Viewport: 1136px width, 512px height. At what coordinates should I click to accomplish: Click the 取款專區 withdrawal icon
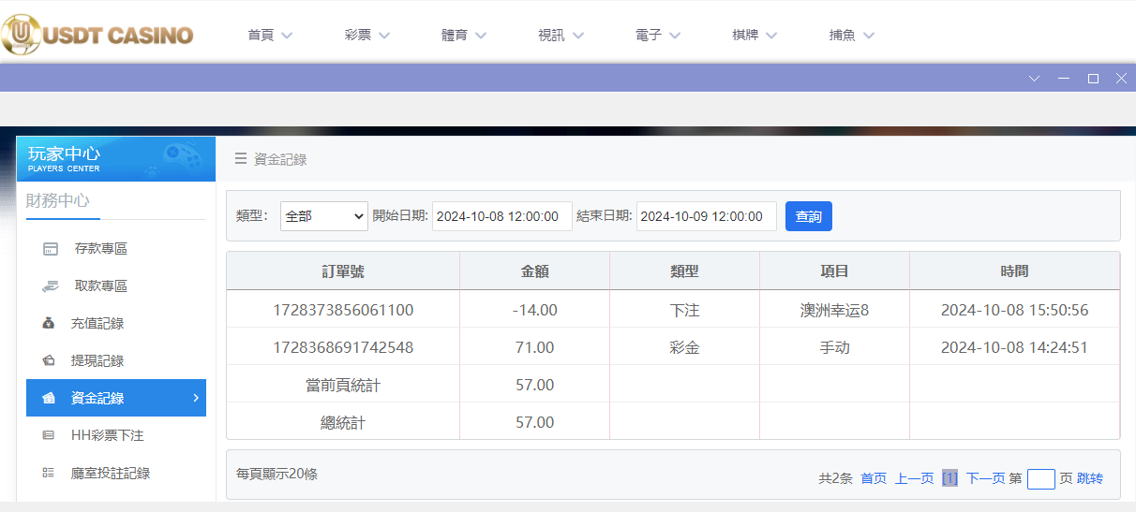(50, 286)
